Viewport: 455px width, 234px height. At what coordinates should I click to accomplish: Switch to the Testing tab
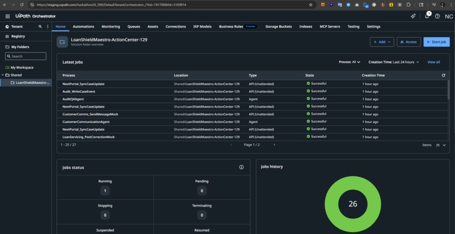click(353, 26)
